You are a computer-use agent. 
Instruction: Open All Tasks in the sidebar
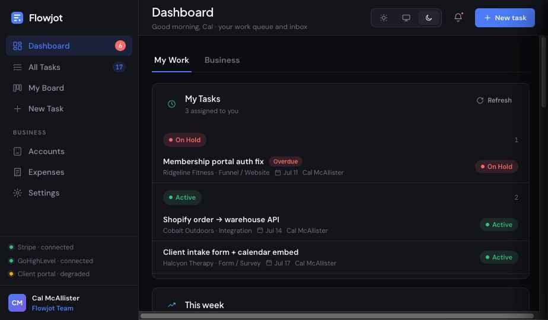pyautogui.click(x=69, y=67)
